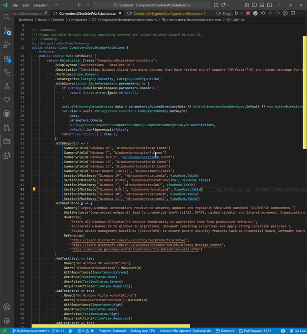Click the sync changes status item
Screen dimensions: 307x334
(57, 331)
